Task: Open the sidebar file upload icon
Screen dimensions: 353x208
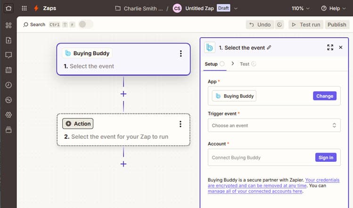Action: point(8,40)
